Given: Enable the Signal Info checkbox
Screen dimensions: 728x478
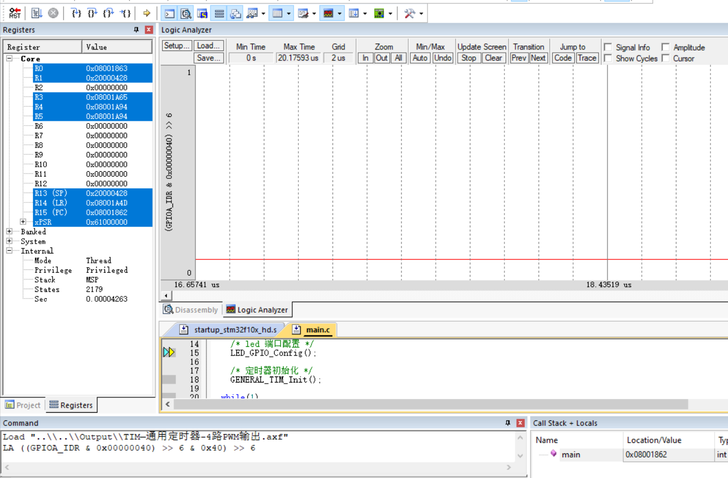Looking at the screenshot, I should pos(608,47).
